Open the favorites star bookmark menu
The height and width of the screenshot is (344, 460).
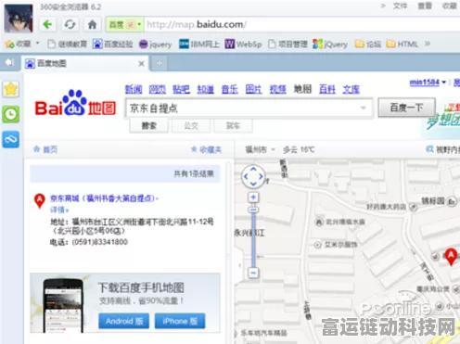(18, 45)
